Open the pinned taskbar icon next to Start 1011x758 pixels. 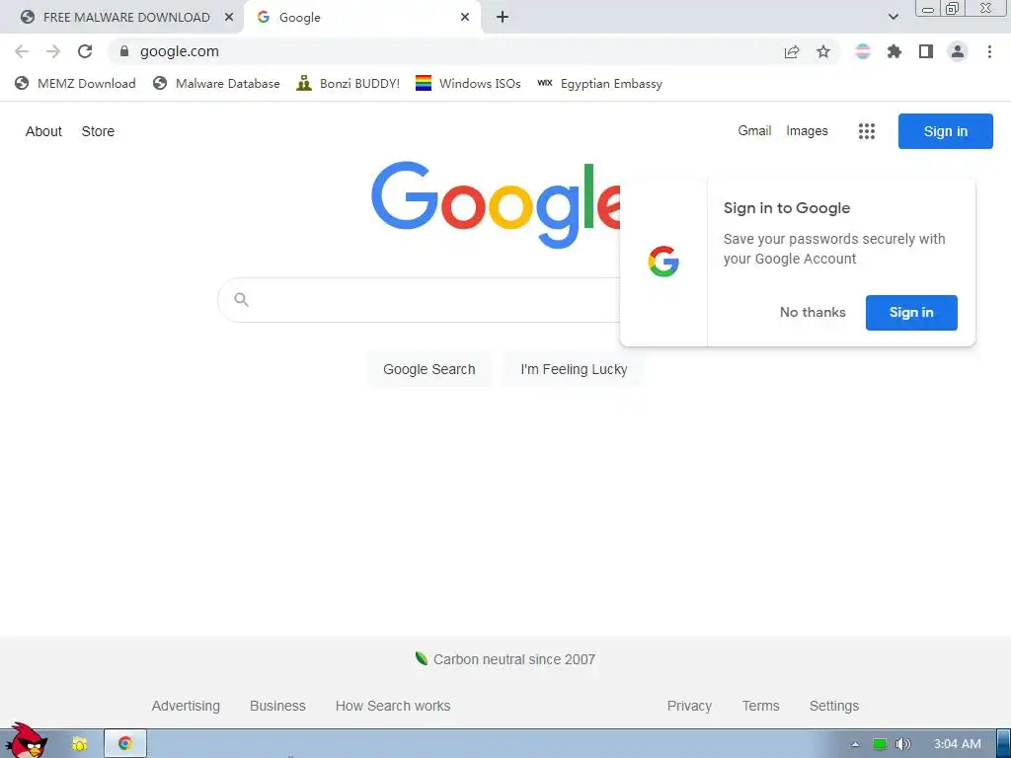pos(79,744)
